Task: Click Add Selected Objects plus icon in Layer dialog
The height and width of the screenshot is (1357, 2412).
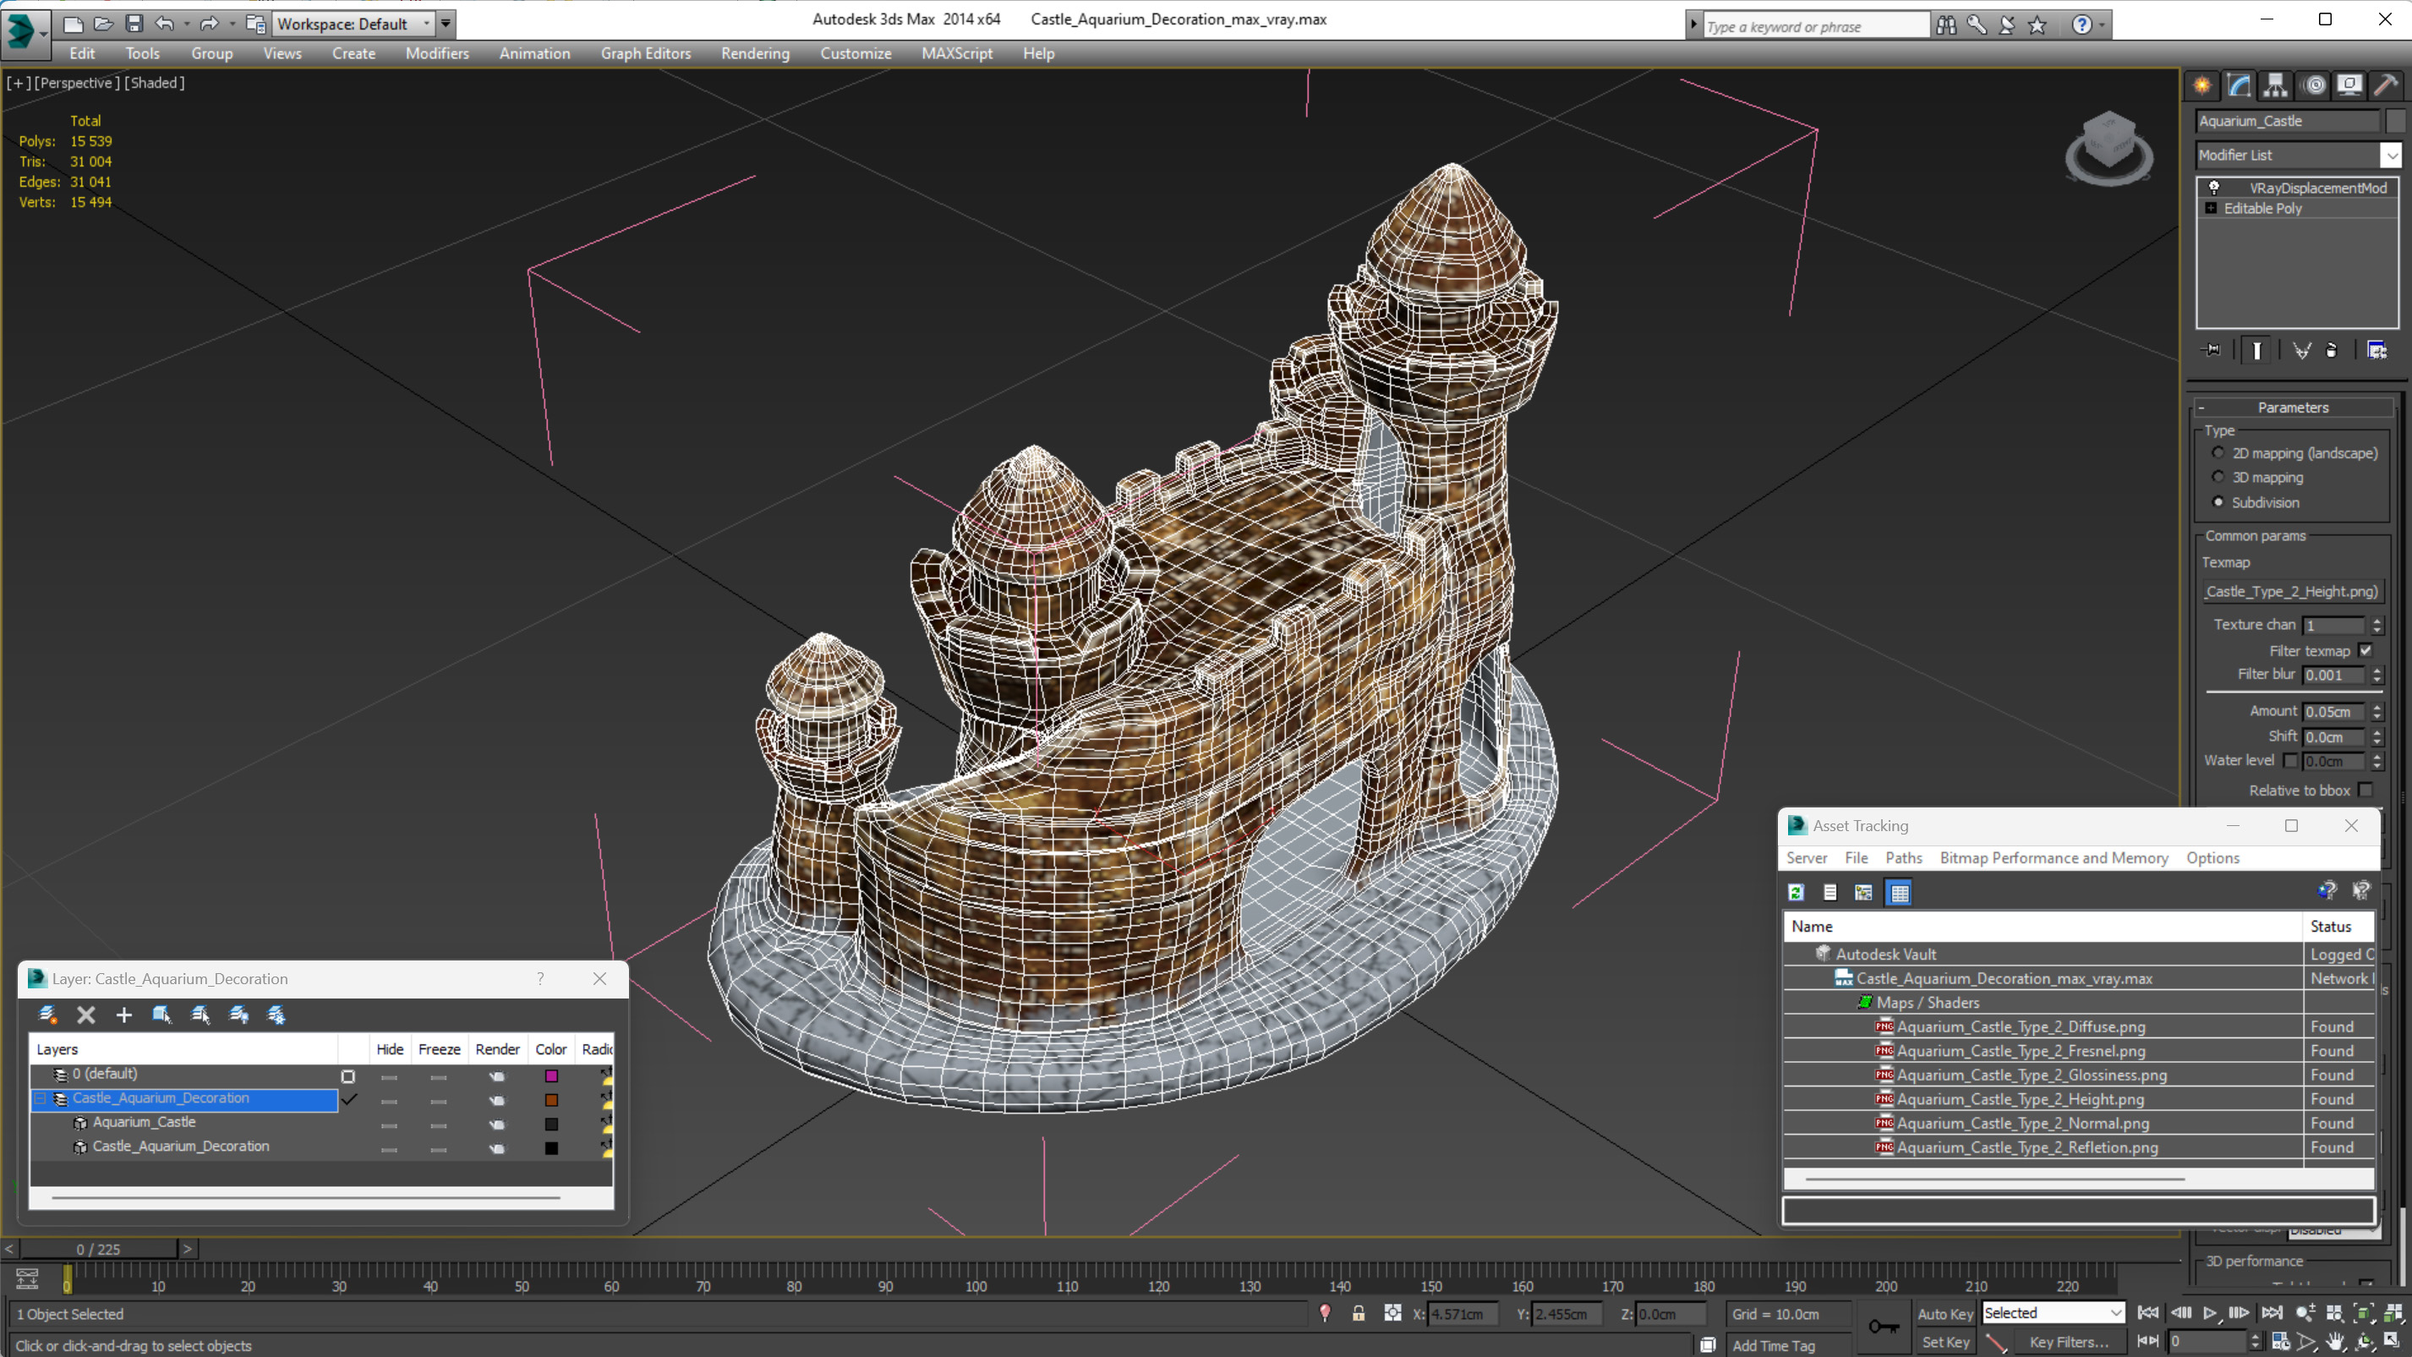Action: point(123,1015)
